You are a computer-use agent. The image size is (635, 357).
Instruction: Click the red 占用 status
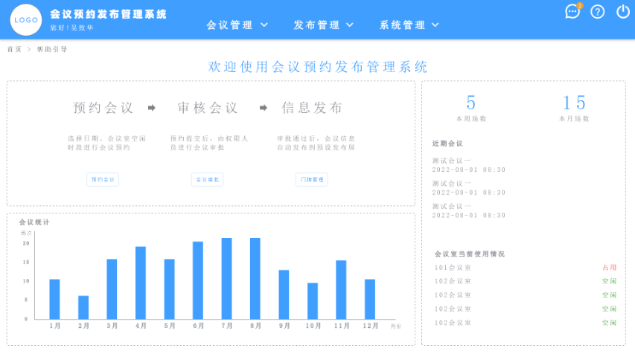(x=609, y=268)
